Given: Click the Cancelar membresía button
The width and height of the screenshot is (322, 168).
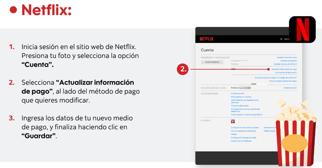Looking at the screenshot, I should click(212, 62).
